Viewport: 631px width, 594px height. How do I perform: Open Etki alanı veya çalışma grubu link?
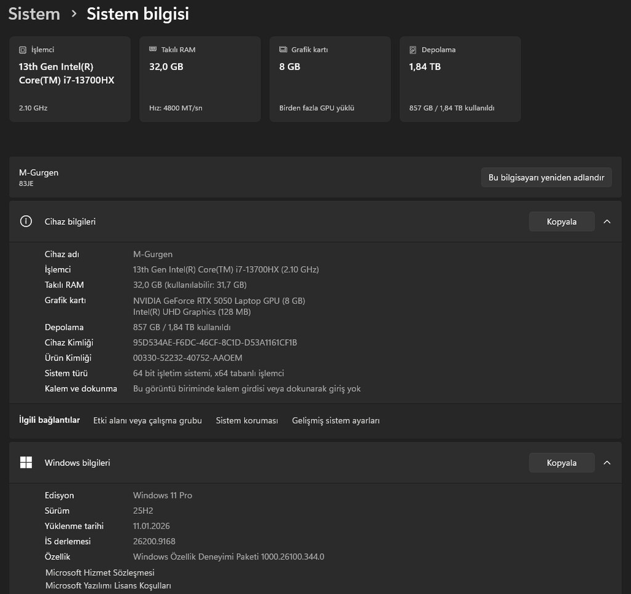tap(148, 421)
